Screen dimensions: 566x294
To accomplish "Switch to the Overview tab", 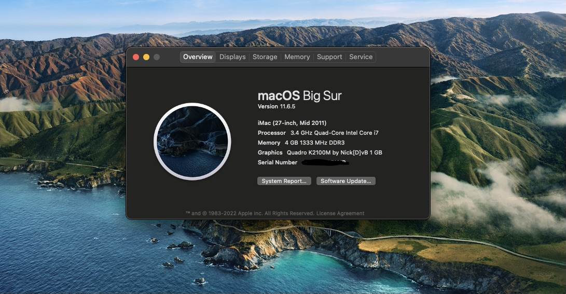I will click(x=198, y=57).
